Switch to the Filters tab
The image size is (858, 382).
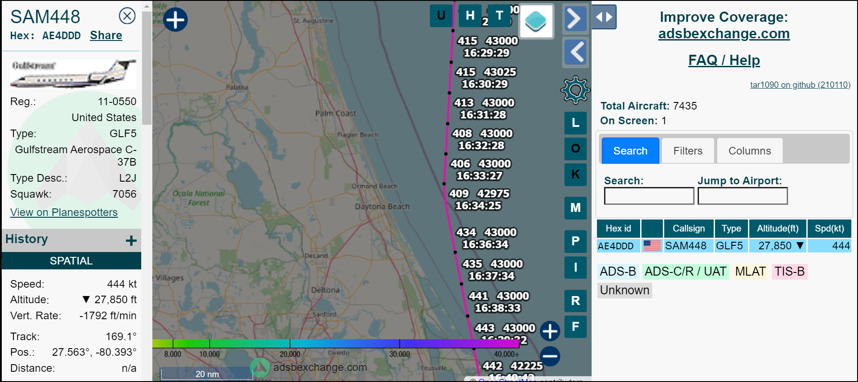click(688, 151)
